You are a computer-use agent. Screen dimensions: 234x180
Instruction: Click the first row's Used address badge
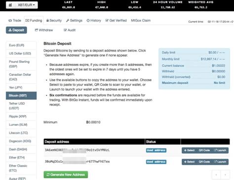[156, 150]
